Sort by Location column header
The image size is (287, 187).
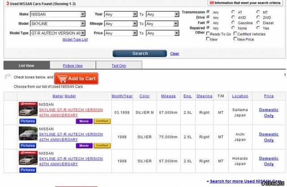point(240,96)
